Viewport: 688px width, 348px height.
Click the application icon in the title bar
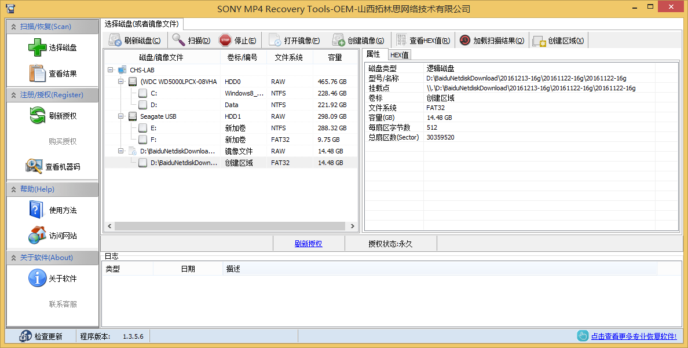(x=10, y=8)
